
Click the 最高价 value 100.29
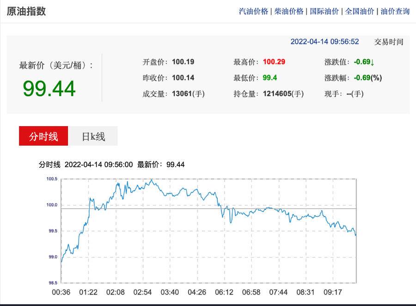[x=274, y=62]
